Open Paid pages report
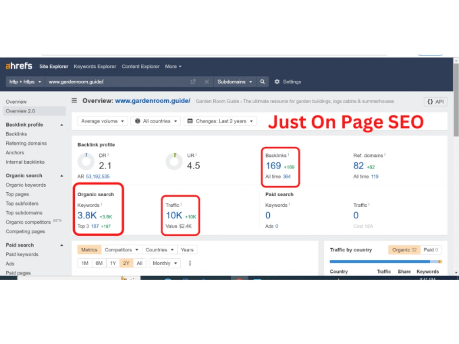This screenshot has width=459, height=344. (x=18, y=273)
